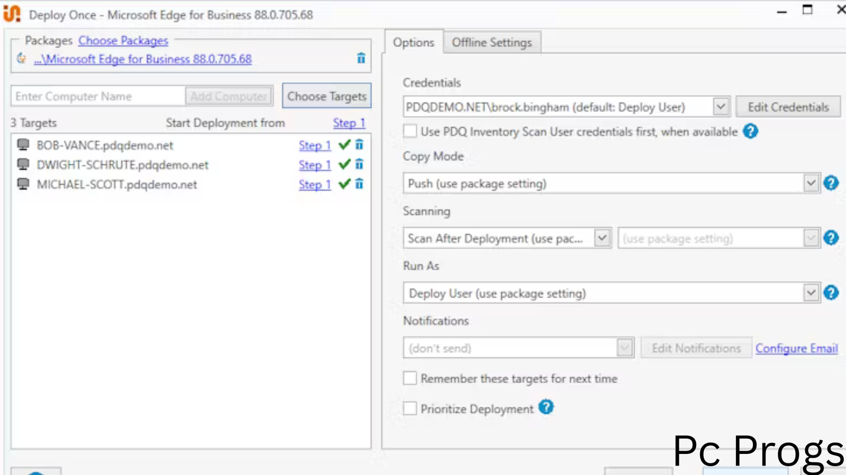Open the Configure Email link
The height and width of the screenshot is (475, 846).
tap(796, 348)
